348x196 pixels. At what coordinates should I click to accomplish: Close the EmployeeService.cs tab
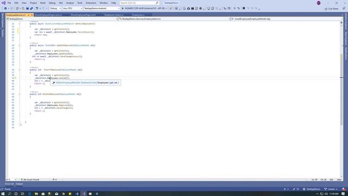coord(32,15)
